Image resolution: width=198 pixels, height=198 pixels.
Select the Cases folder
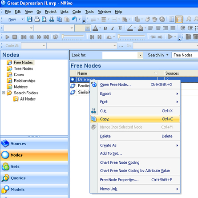pos(19,75)
